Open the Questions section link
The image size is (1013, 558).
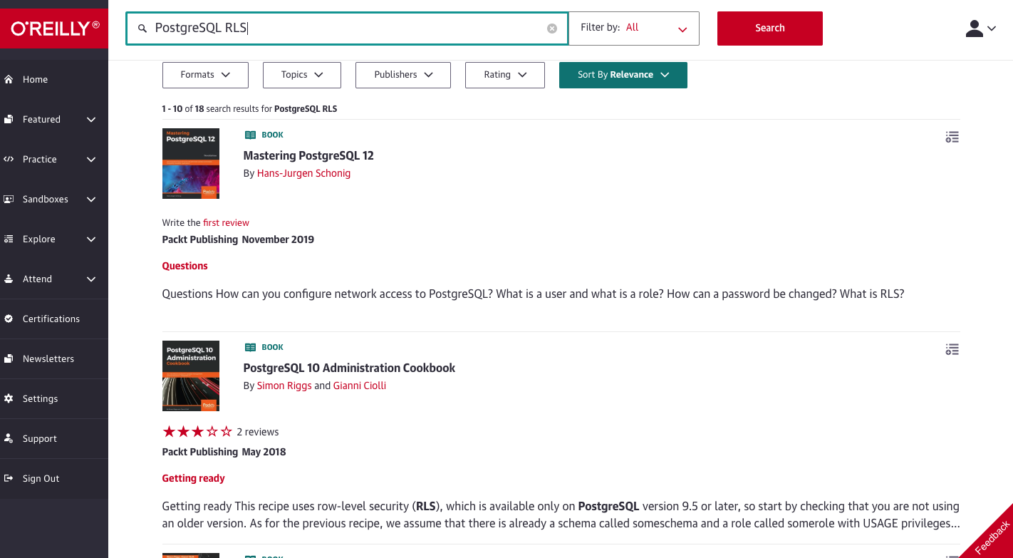click(x=185, y=266)
